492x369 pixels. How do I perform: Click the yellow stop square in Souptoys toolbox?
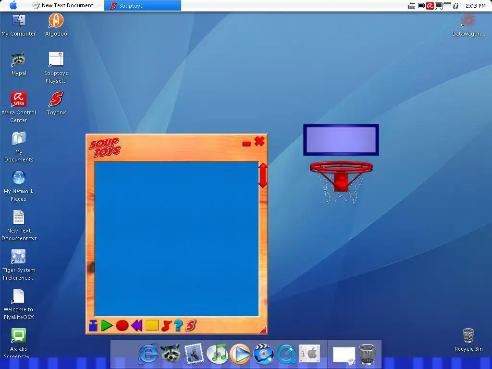coord(152,325)
